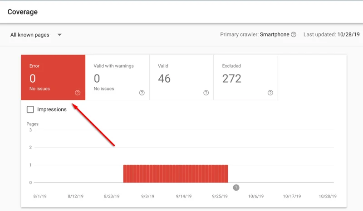Click the Error count zero value
Viewport: 363px width, 211px height.
pyautogui.click(x=33, y=79)
